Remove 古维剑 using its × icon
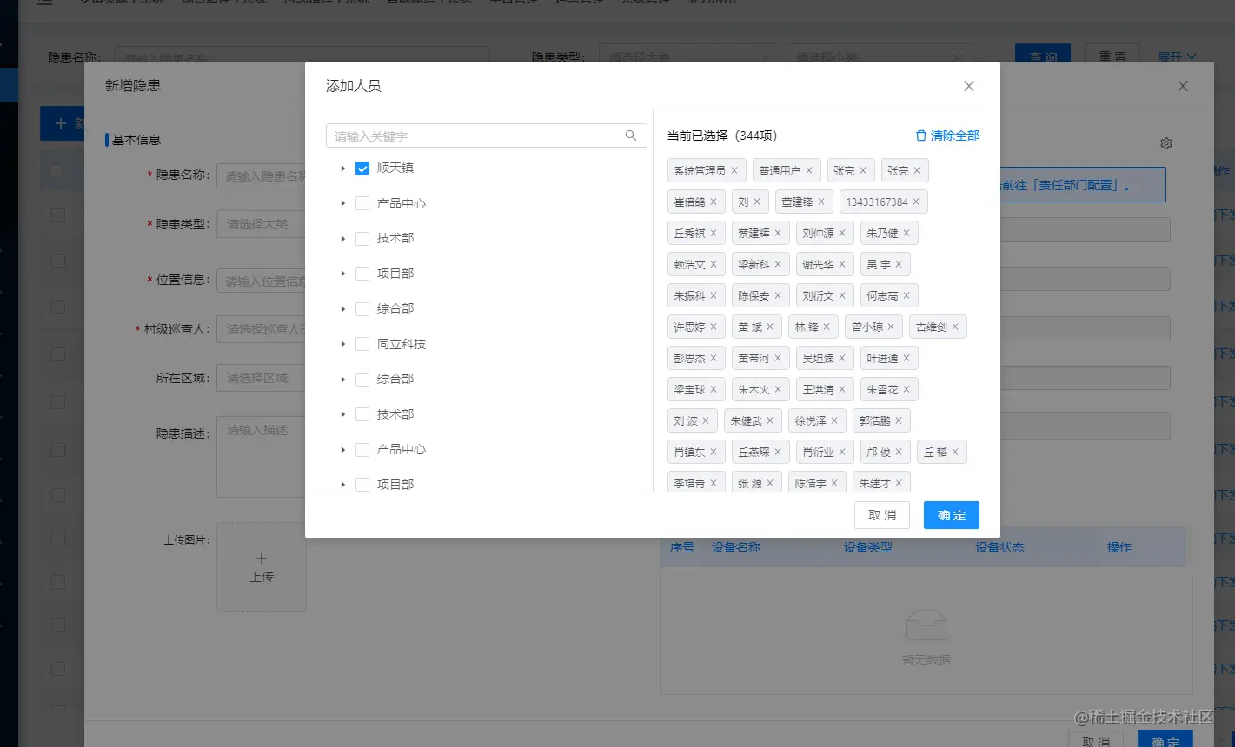Viewport: 1235px width, 747px height. pyautogui.click(x=955, y=327)
